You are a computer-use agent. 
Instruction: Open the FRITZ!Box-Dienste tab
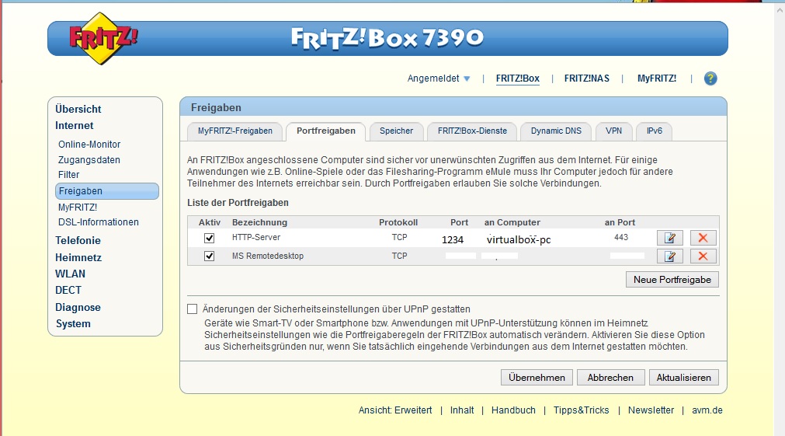click(x=472, y=131)
